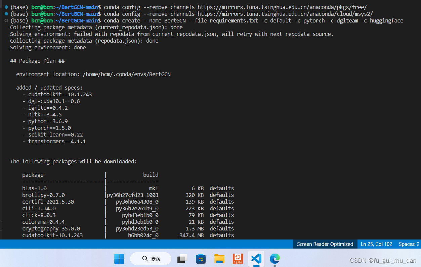Click the Windows search box
Image resolution: width=421 pixels, height=267 pixels.
click(151, 259)
